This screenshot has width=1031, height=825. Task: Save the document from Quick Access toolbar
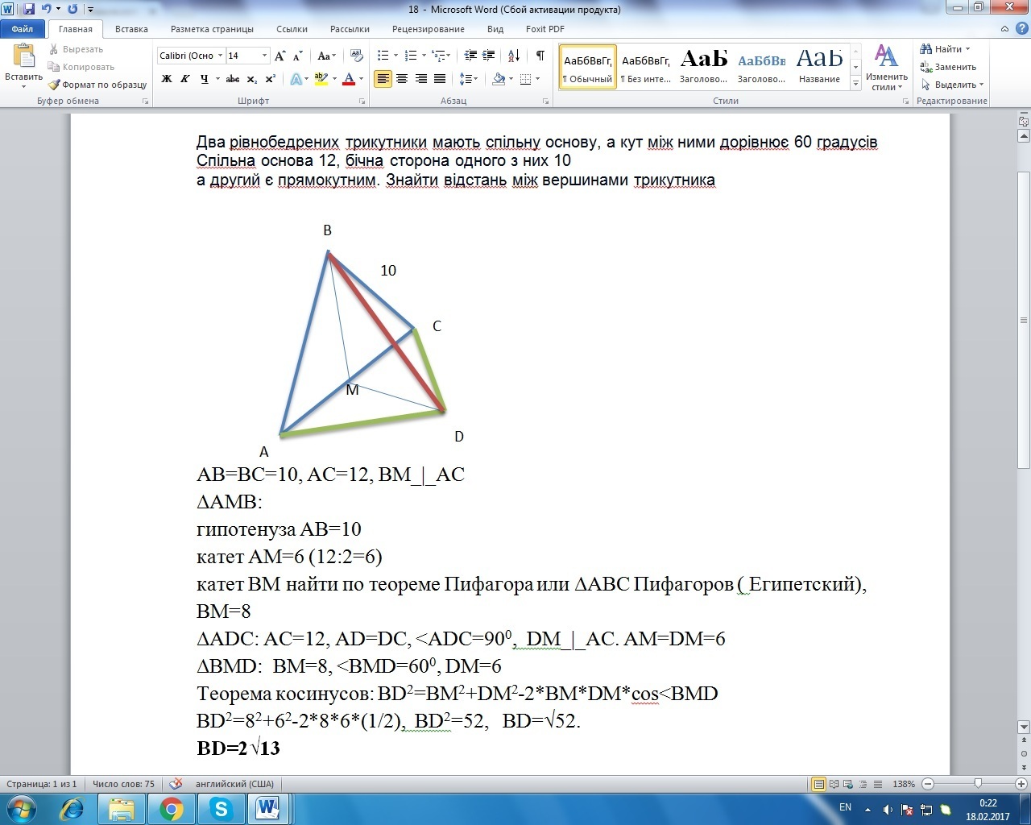[29, 9]
